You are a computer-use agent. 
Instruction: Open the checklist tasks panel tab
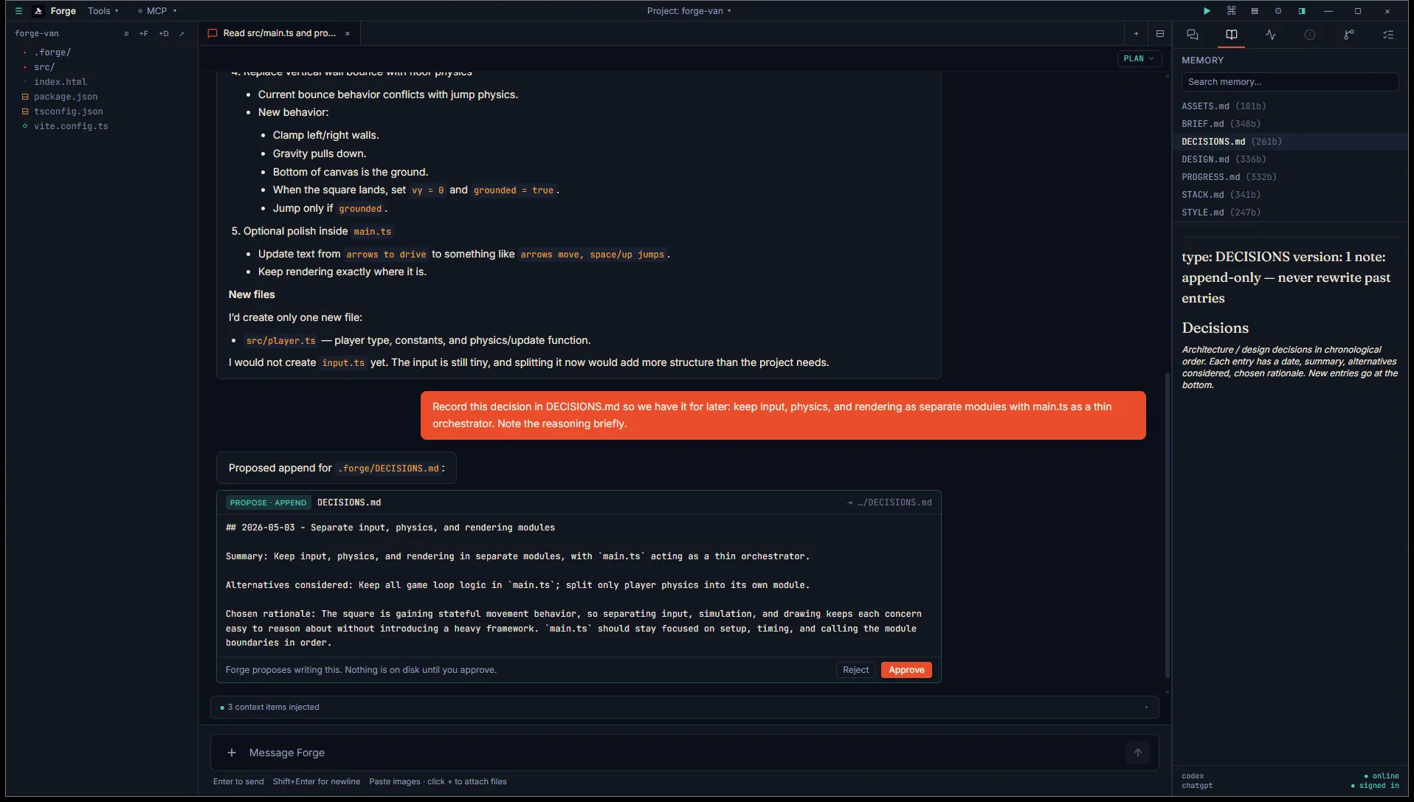click(1388, 35)
